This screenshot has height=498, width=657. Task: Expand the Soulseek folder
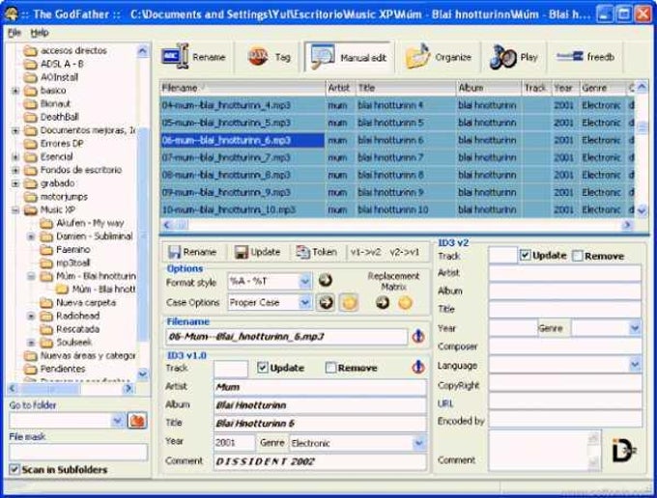31,343
